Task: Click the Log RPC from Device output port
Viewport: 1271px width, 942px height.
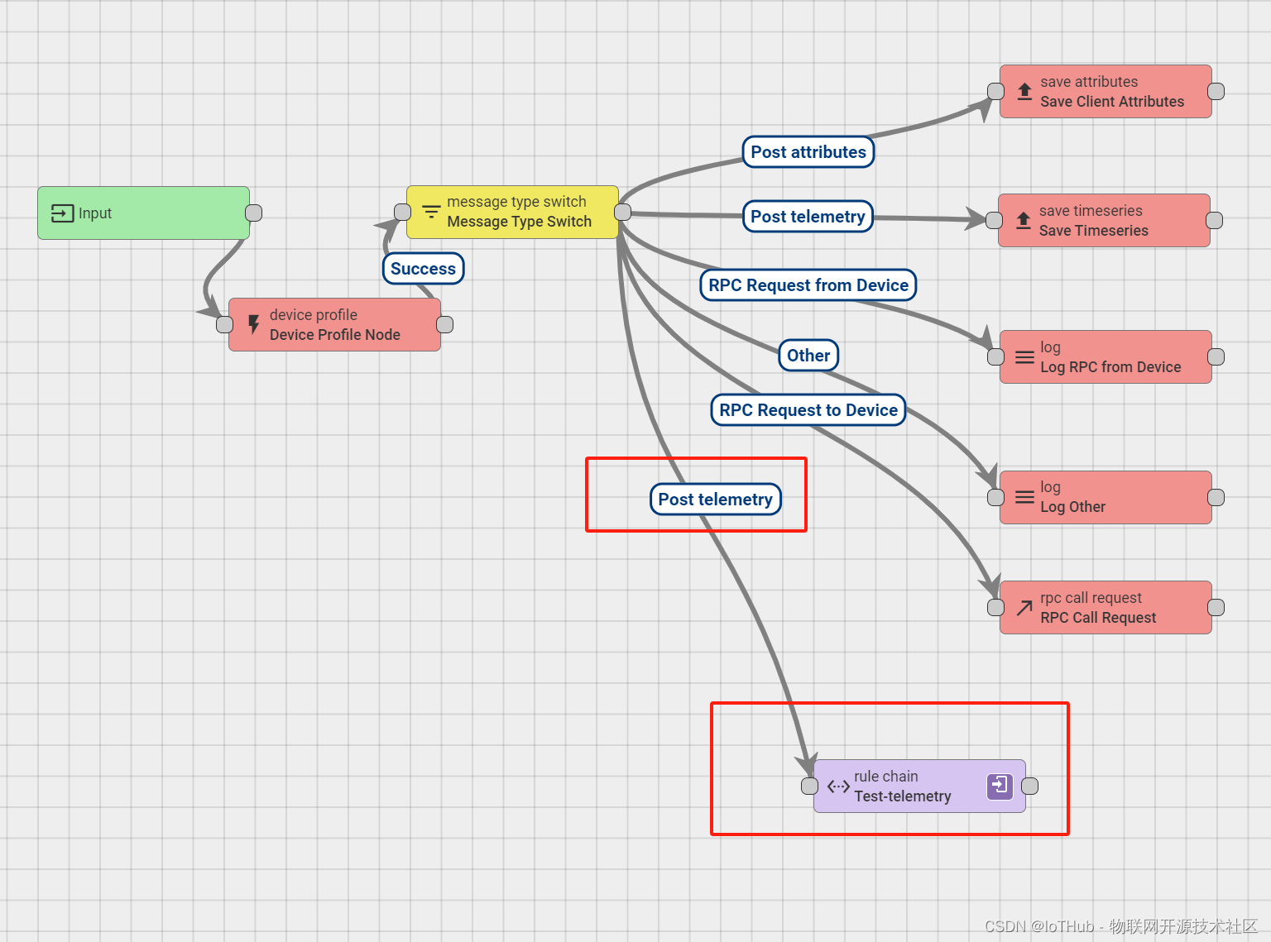Action: coord(1216,356)
